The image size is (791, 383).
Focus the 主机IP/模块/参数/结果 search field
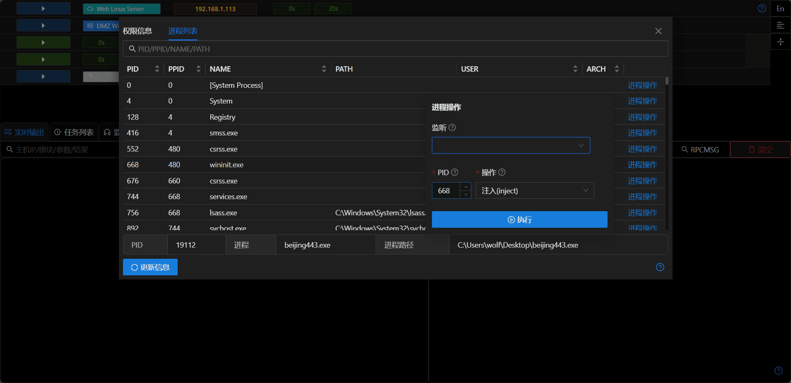pos(60,149)
